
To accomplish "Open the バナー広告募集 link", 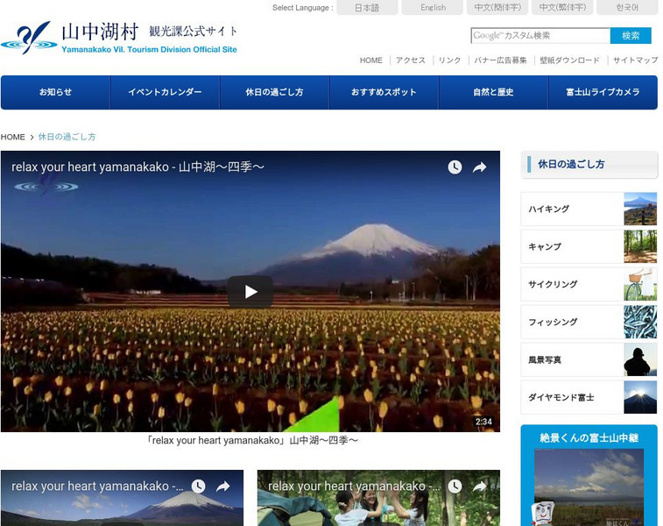I will pos(500,60).
